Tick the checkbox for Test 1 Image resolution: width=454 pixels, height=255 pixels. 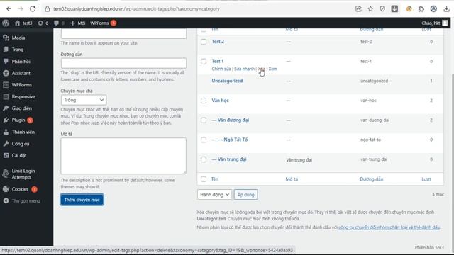pyautogui.click(x=204, y=62)
